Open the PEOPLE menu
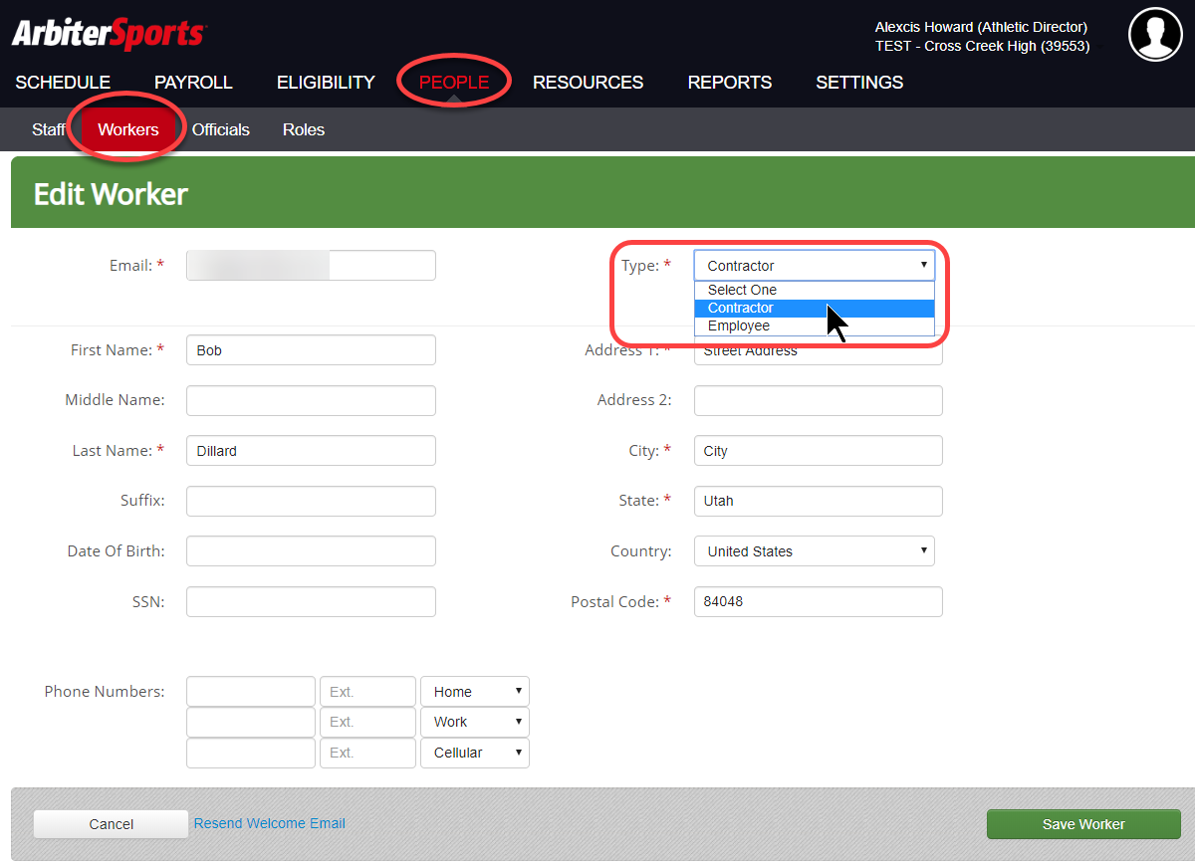Image resolution: width=1195 pixels, height=867 pixels. [x=453, y=83]
